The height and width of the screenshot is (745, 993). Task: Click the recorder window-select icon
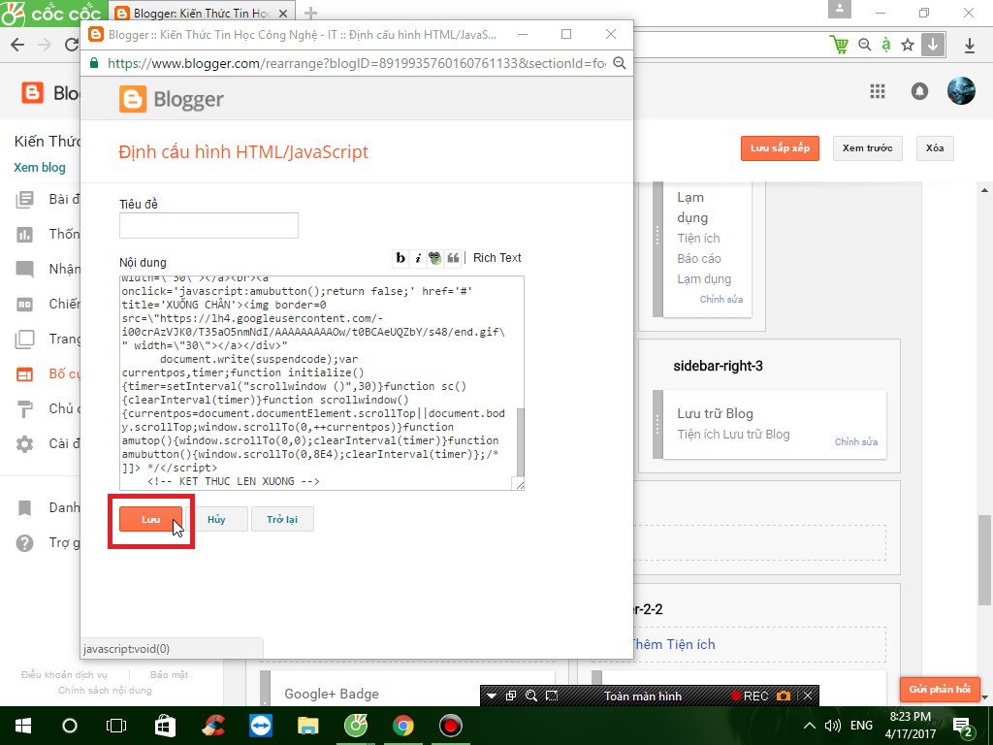pyautogui.click(x=510, y=696)
